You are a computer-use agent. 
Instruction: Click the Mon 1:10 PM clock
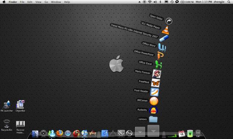[204, 2]
